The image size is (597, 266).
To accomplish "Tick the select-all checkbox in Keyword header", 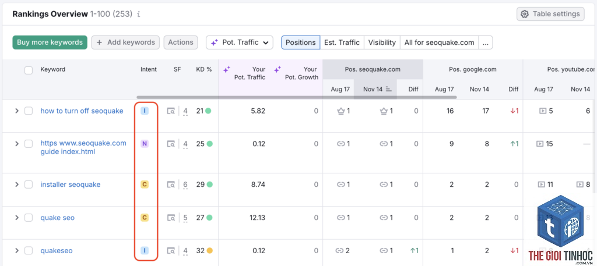I will [x=29, y=70].
